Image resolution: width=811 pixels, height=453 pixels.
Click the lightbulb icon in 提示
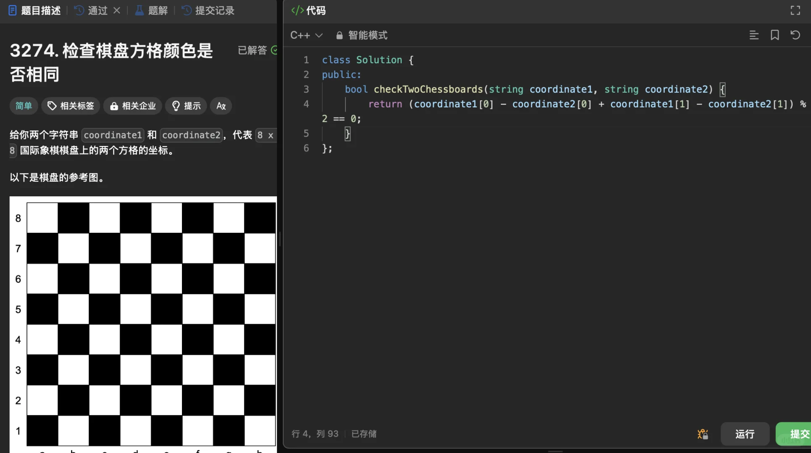(176, 106)
